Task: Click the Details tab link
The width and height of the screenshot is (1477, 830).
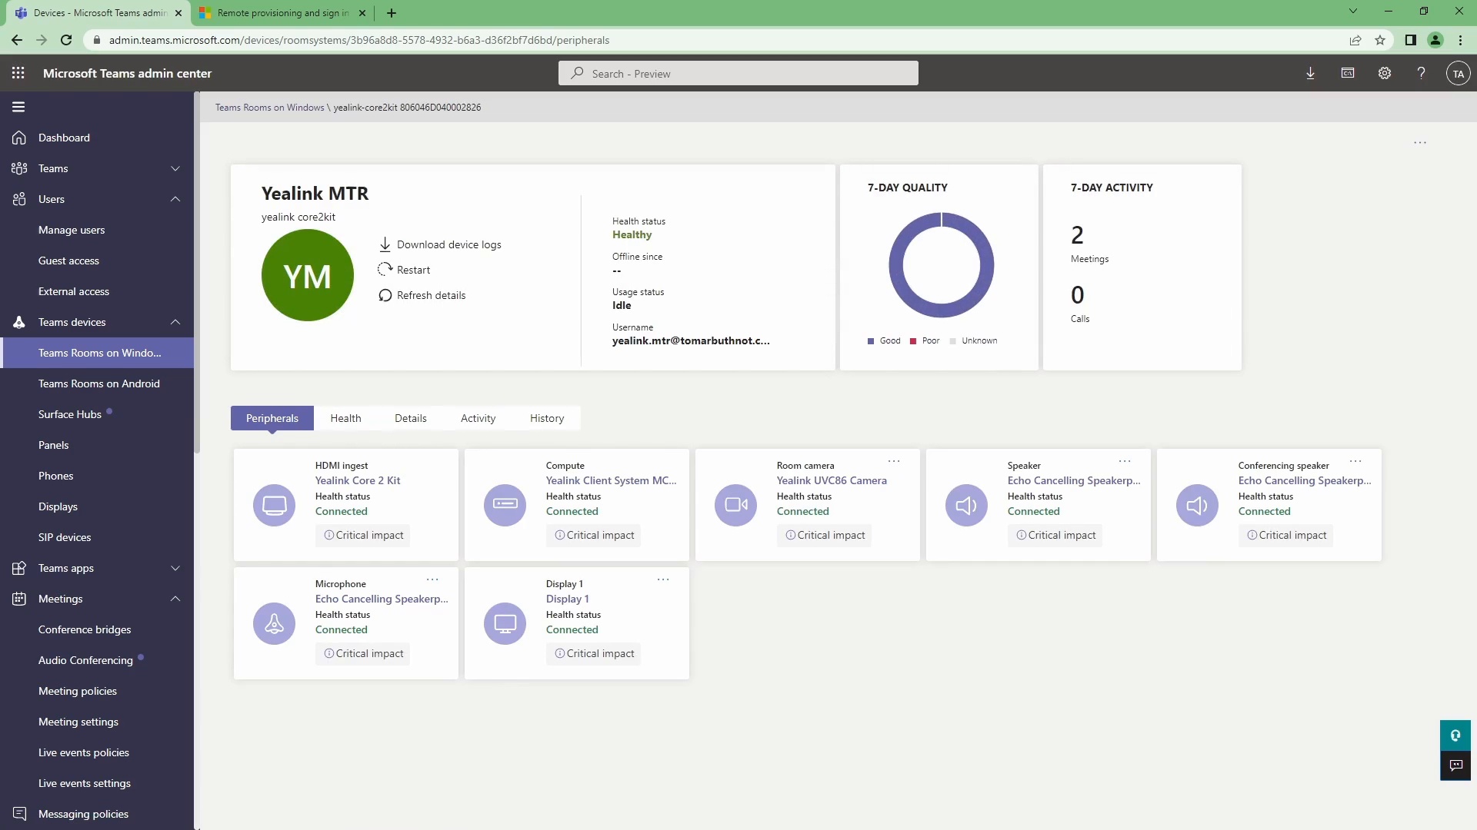Action: click(x=411, y=417)
